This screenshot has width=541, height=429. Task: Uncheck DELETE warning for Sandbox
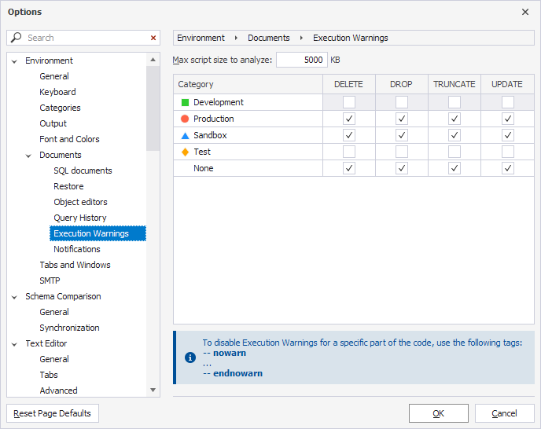[349, 135]
